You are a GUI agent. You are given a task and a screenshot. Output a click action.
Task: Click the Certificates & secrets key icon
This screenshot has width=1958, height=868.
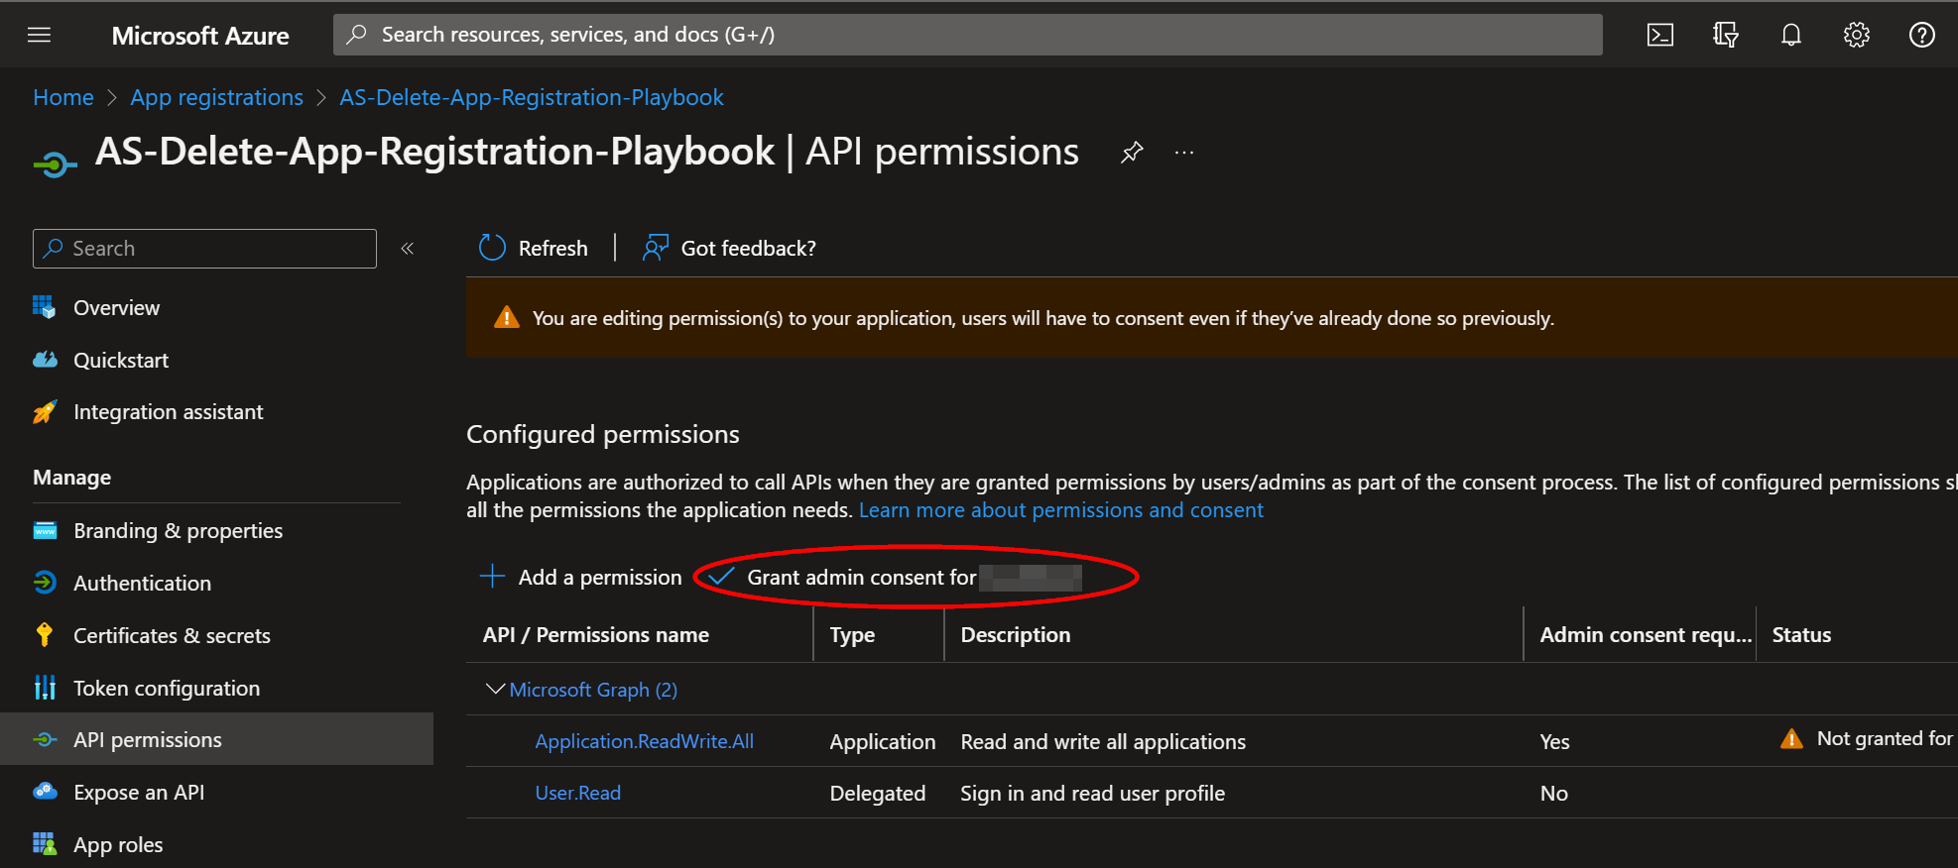pos(45,635)
